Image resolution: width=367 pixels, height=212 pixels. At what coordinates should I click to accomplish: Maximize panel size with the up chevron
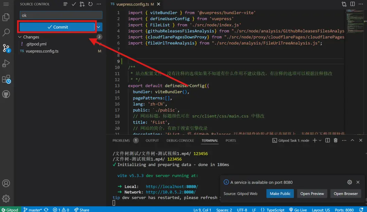coord(352,140)
